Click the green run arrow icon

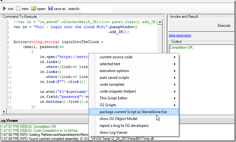coord(4,8)
